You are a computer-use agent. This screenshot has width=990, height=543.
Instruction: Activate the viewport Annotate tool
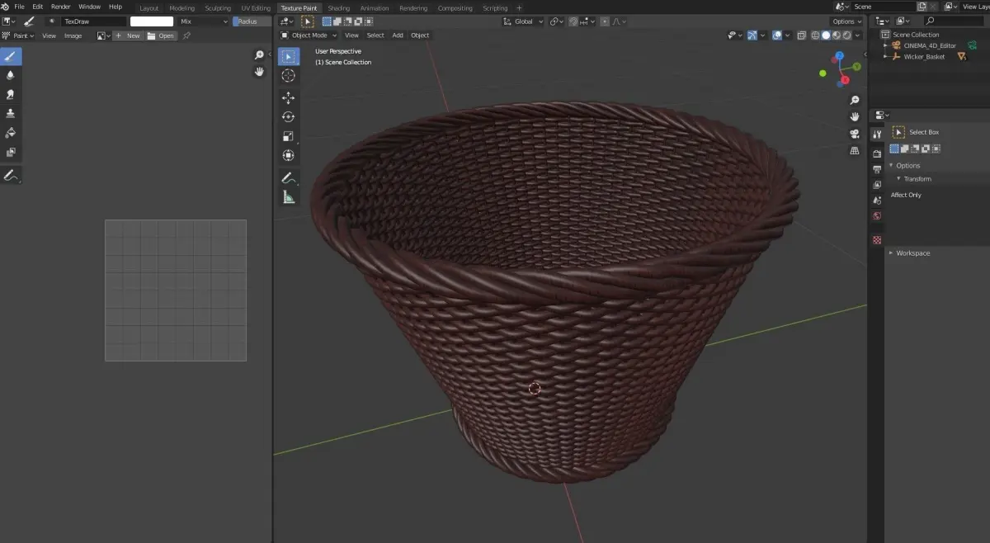tap(288, 178)
